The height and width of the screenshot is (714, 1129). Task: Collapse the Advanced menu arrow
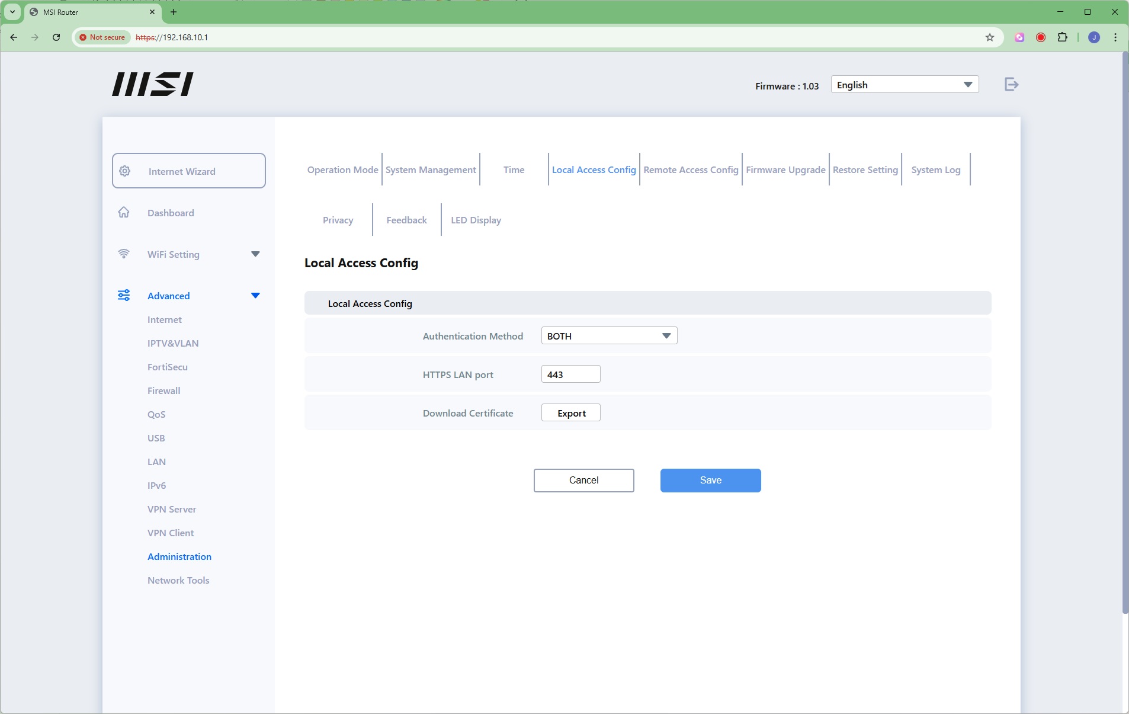255,296
